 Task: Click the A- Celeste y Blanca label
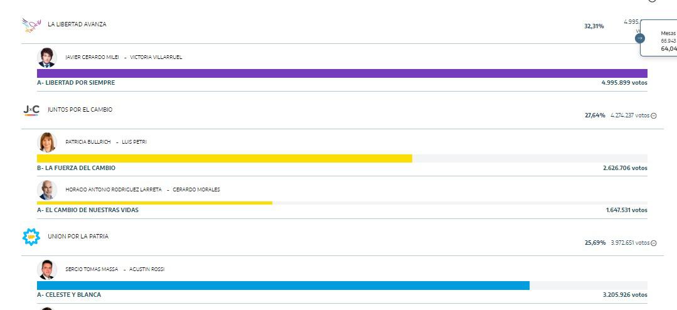[69, 295]
